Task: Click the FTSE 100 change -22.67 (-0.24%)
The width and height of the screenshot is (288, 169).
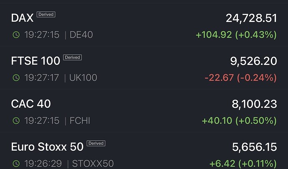Action: 240,77
